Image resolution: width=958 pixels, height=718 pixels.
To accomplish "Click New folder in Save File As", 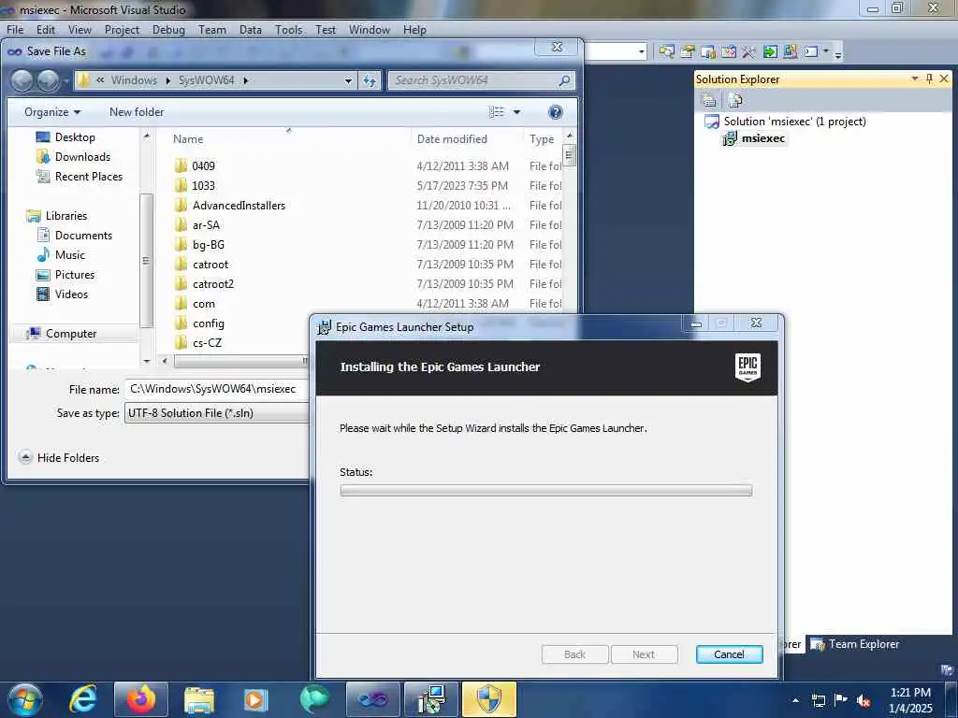I will 137,112.
